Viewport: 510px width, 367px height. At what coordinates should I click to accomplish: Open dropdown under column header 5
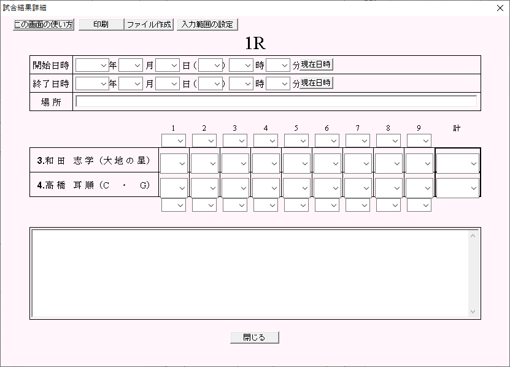[x=296, y=141]
